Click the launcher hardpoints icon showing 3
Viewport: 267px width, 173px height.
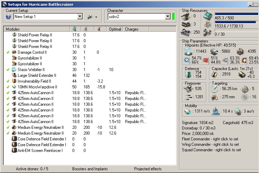186,24
